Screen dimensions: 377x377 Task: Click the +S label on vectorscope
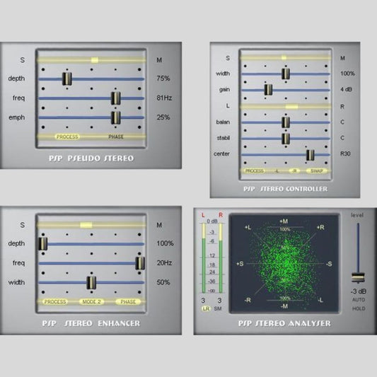point(240,264)
